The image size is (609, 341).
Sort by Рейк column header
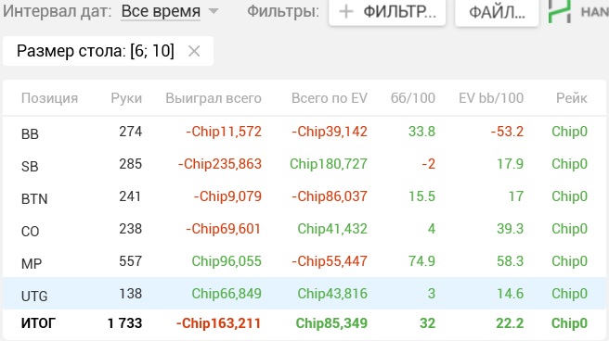click(571, 98)
